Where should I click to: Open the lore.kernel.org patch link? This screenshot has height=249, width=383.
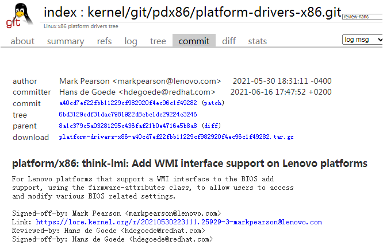click(179, 222)
